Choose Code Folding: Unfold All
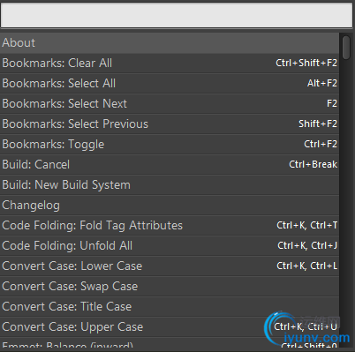355x352 pixels. click(170, 246)
